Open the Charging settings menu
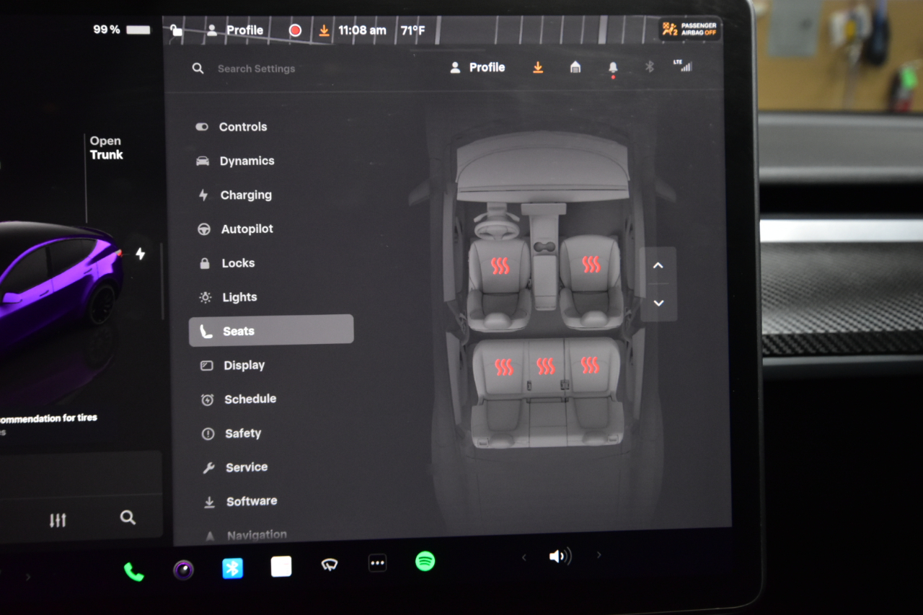 (235, 195)
